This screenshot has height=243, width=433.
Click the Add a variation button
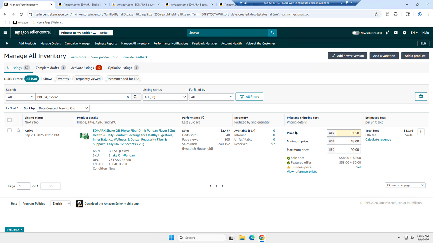pos(384,56)
